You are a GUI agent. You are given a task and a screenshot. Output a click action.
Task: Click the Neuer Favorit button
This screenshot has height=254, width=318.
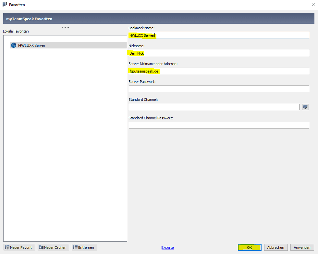click(x=19, y=247)
